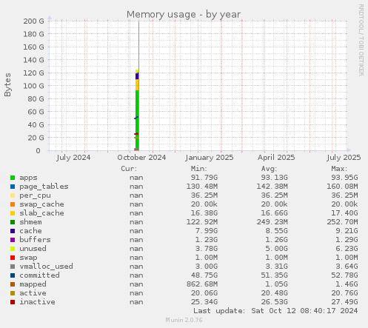Select the 'swap' legend label
Image resolution: width=368 pixels, height=328 pixels.
[x=28, y=258]
